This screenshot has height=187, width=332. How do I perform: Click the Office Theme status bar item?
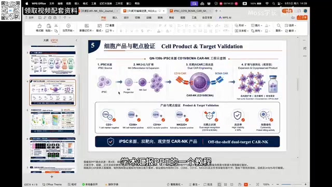[52, 184]
